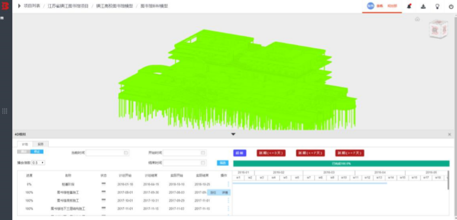This screenshot has width=457, height=220.
Task: Click the red role text at the right of the user name
Action: pyautogui.click(x=392, y=6)
